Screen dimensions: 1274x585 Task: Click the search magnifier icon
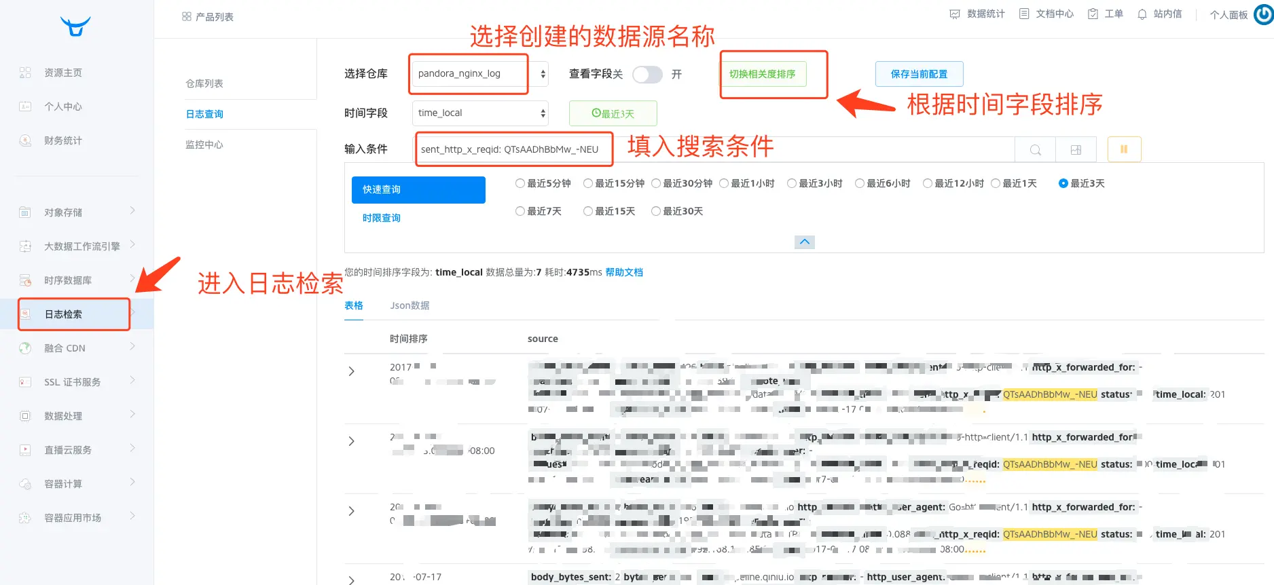click(x=1035, y=150)
